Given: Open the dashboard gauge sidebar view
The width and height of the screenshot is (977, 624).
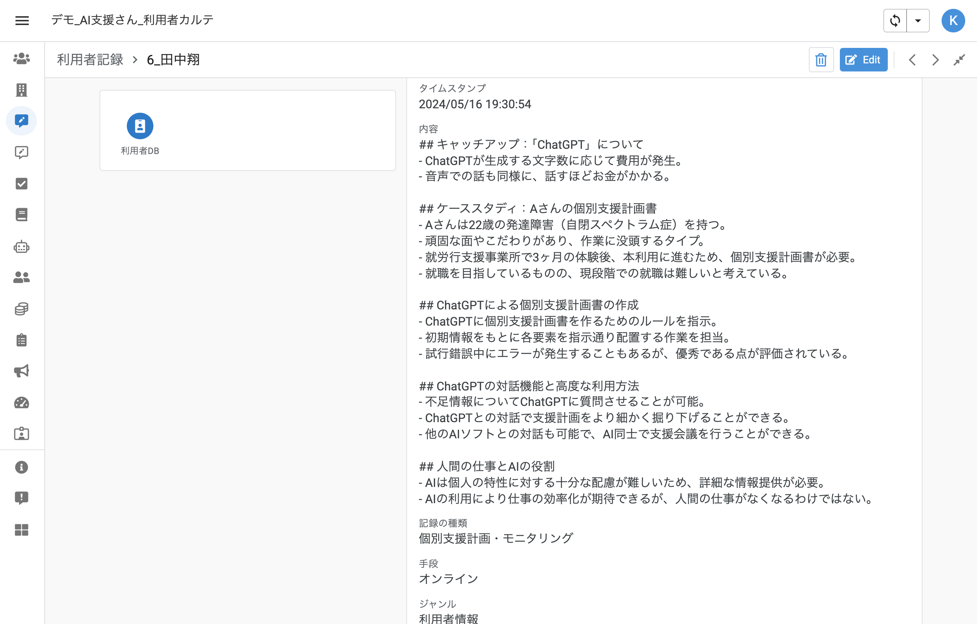Looking at the screenshot, I should [x=21, y=403].
